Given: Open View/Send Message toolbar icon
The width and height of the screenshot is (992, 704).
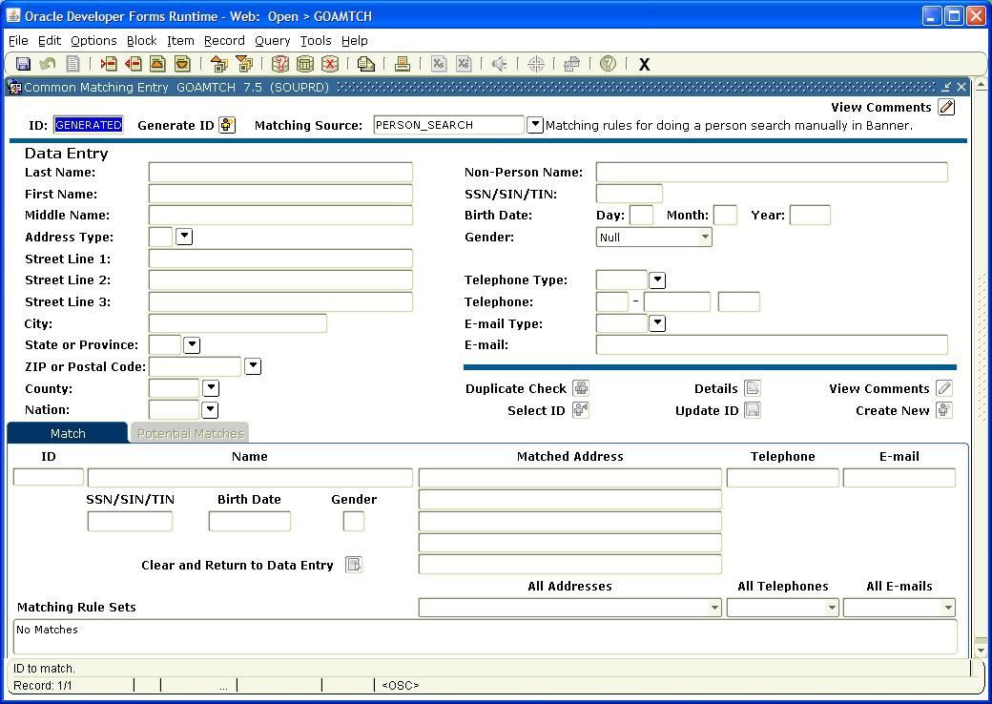Looking at the screenshot, I should [x=365, y=64].
